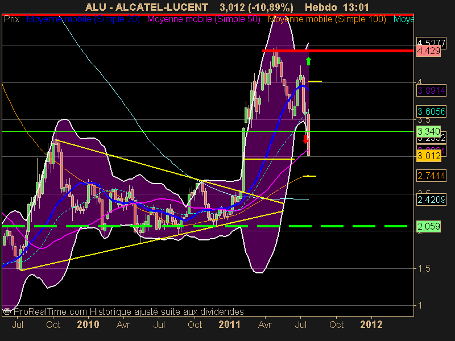Click the green 2,059 support tag

[x=429, y=226]
